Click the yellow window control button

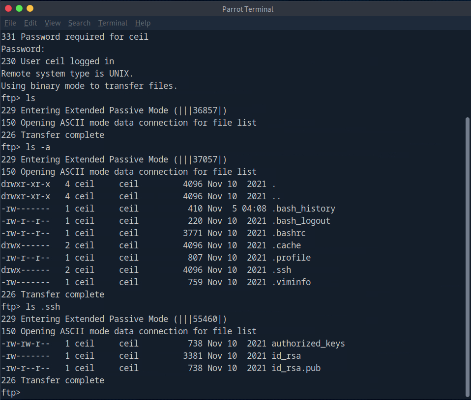click(30, 9)
